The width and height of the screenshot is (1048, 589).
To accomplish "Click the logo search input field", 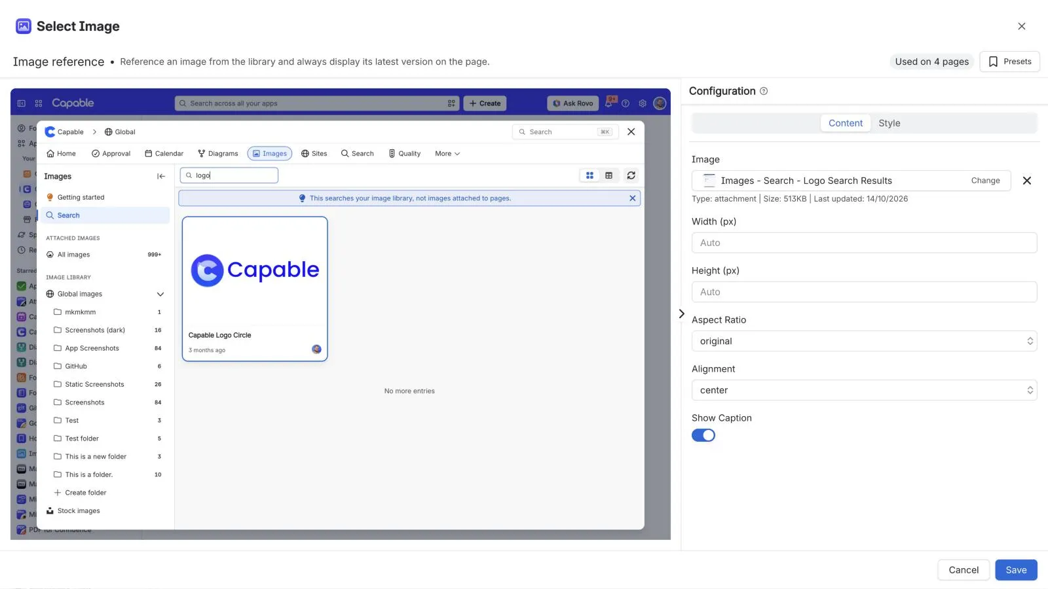I will click(229, 175).
